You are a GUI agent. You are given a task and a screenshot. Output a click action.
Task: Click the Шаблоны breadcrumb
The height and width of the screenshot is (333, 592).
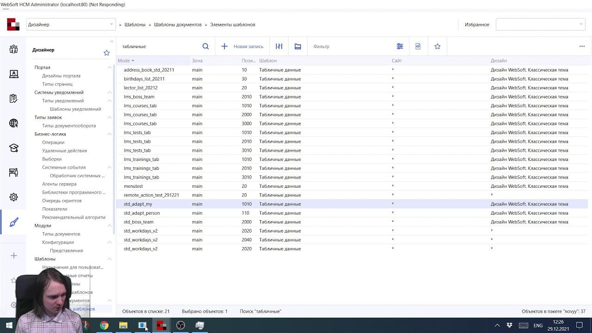pyautogui.click(x=135, y=25)
